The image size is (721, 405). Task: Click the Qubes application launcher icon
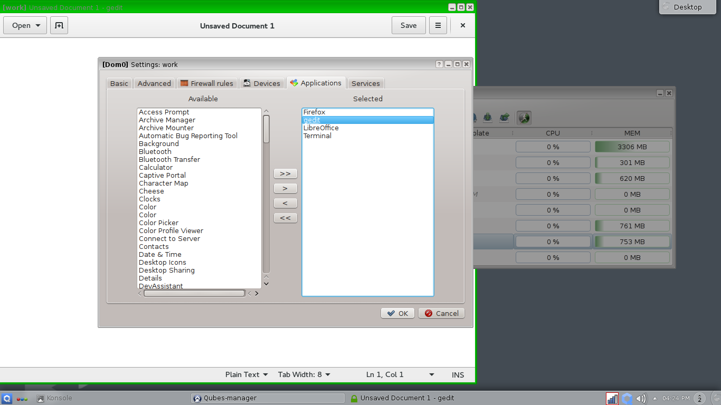coord(7,399)
